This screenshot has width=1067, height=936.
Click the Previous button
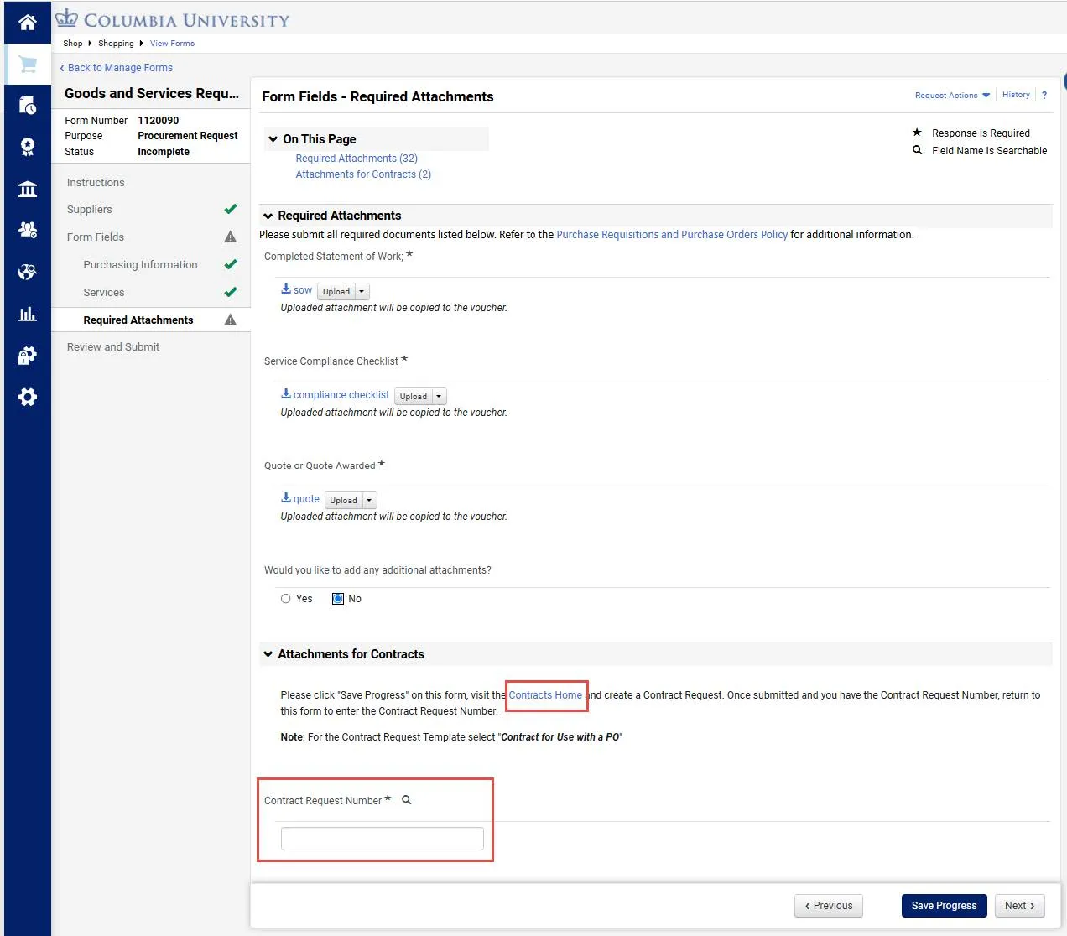coord(829,906)
